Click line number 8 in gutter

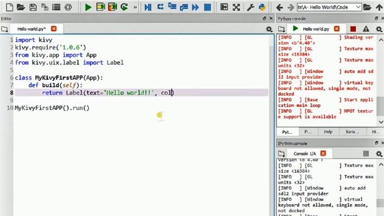tap(11, 93)
